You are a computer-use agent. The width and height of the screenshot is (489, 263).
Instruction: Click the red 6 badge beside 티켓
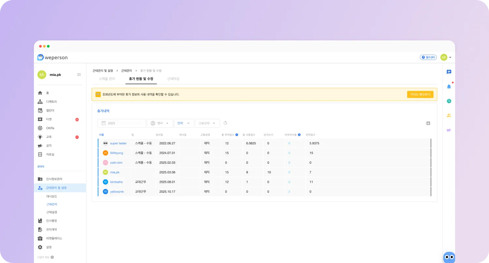[77, 120]
